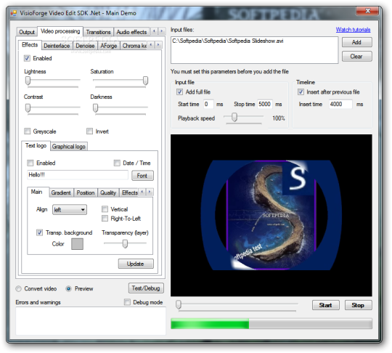The width and height of the screenshot is (392, 353).
Task: Stop the video preview
Action: coord(359,305)
